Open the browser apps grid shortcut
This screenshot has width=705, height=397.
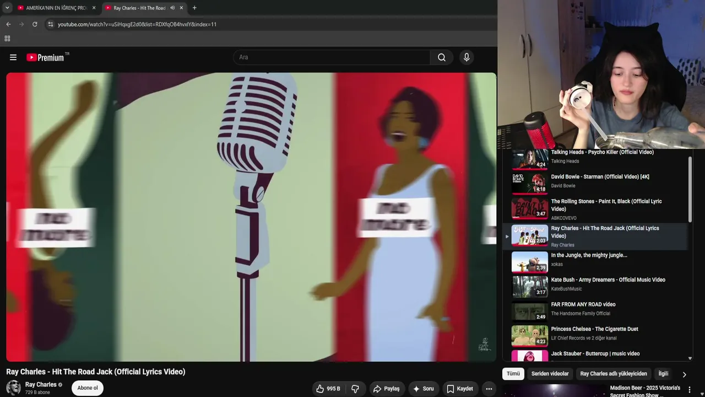(x=7, y=39)
